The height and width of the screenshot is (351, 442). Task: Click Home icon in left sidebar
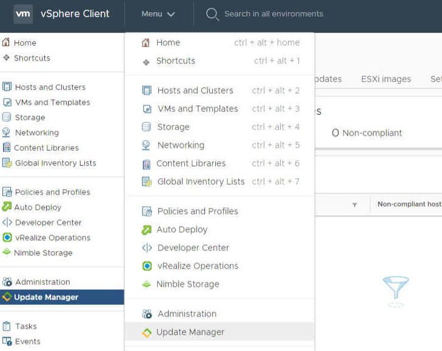6,42
